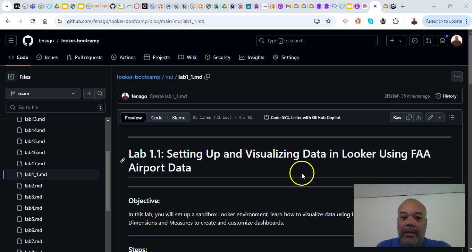Image resolution: width=472 pixels, height=252 pixels.
Task: View file History
Action: [446, 96]
